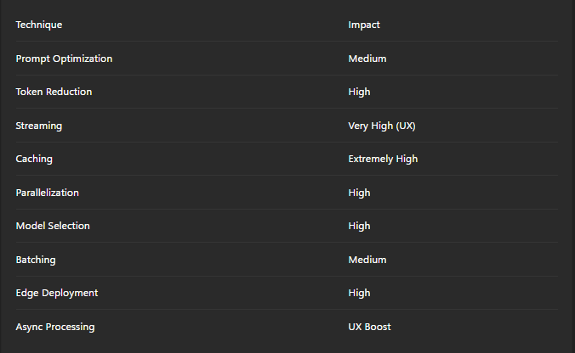The width and height of the screenshot is (575, 353).
Task: Click Medium impact in Batching row
Action: tap(367, 260)
